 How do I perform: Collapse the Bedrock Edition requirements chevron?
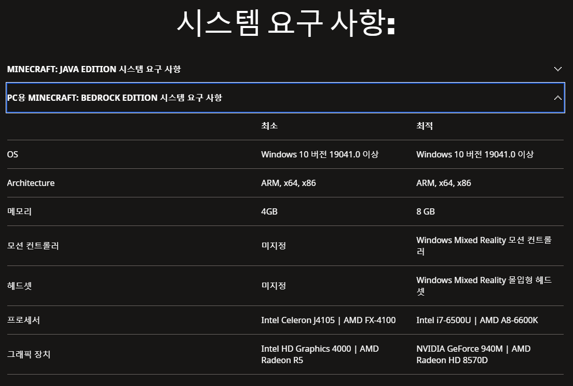click(x=557, y=98)
